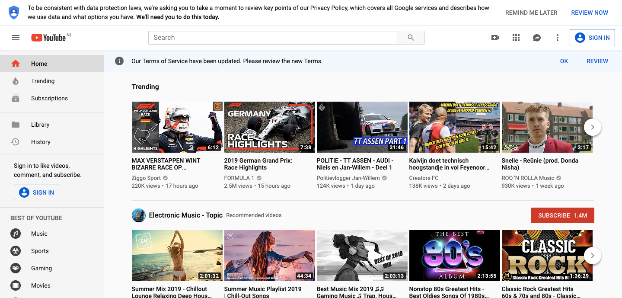Open title MAX VERSTAPPEN WINT BIZARRE RACE
622x298 pixels.
166,164
